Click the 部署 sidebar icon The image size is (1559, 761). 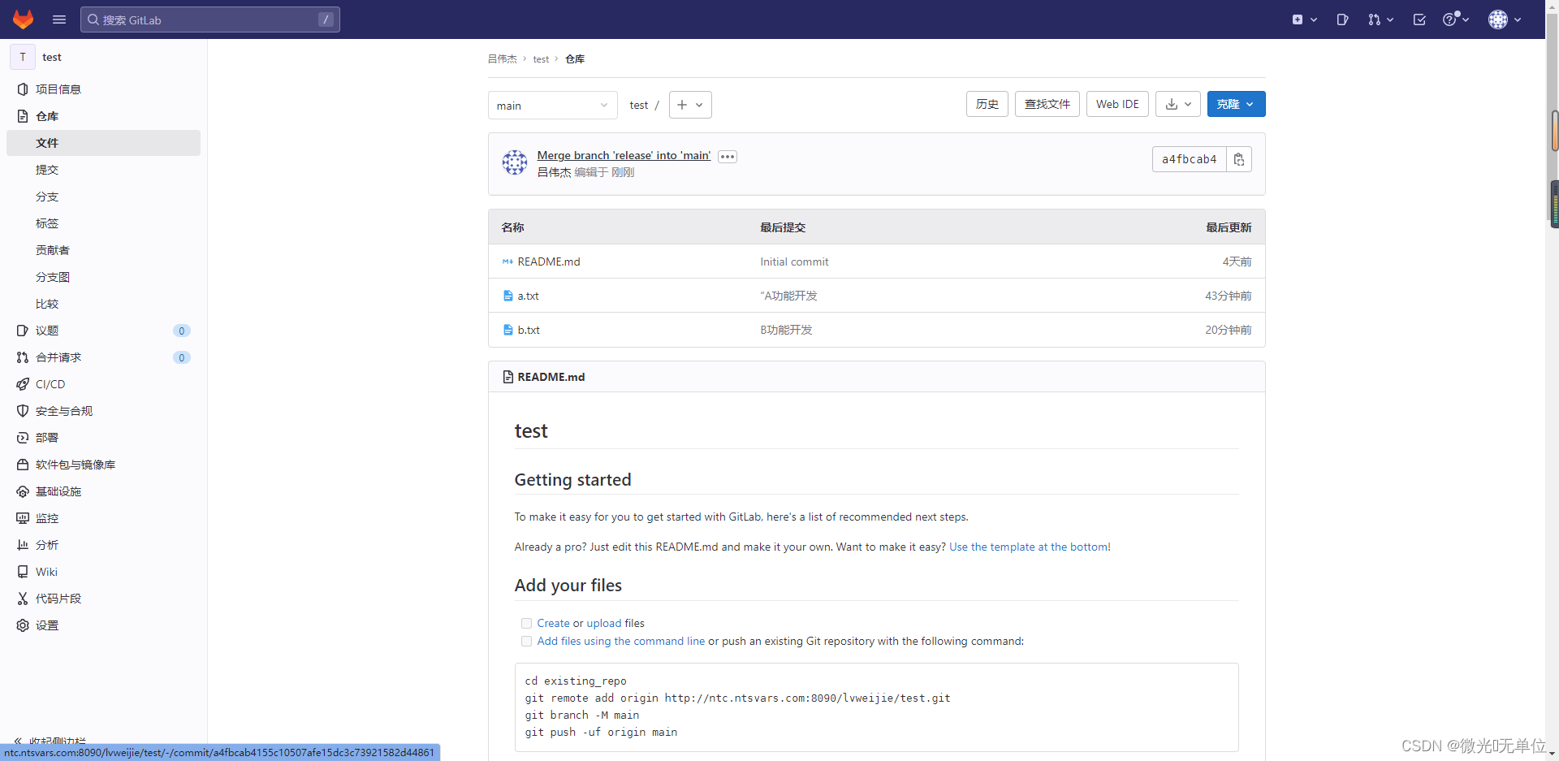(23, 438)
